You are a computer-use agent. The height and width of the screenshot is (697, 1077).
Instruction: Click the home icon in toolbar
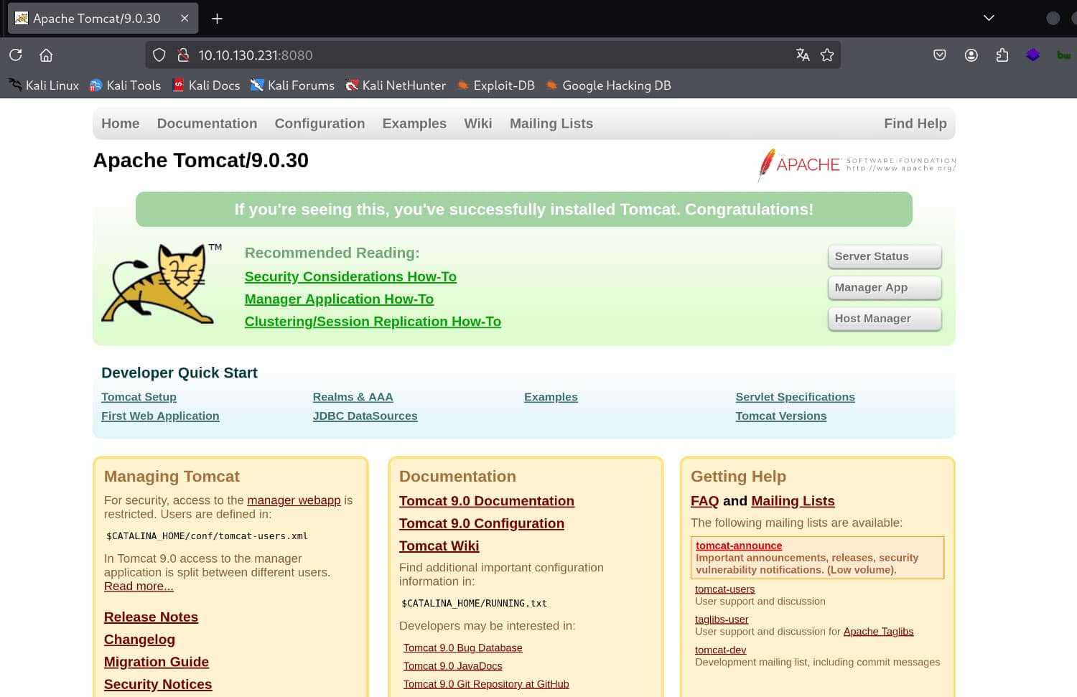[46, 55]
